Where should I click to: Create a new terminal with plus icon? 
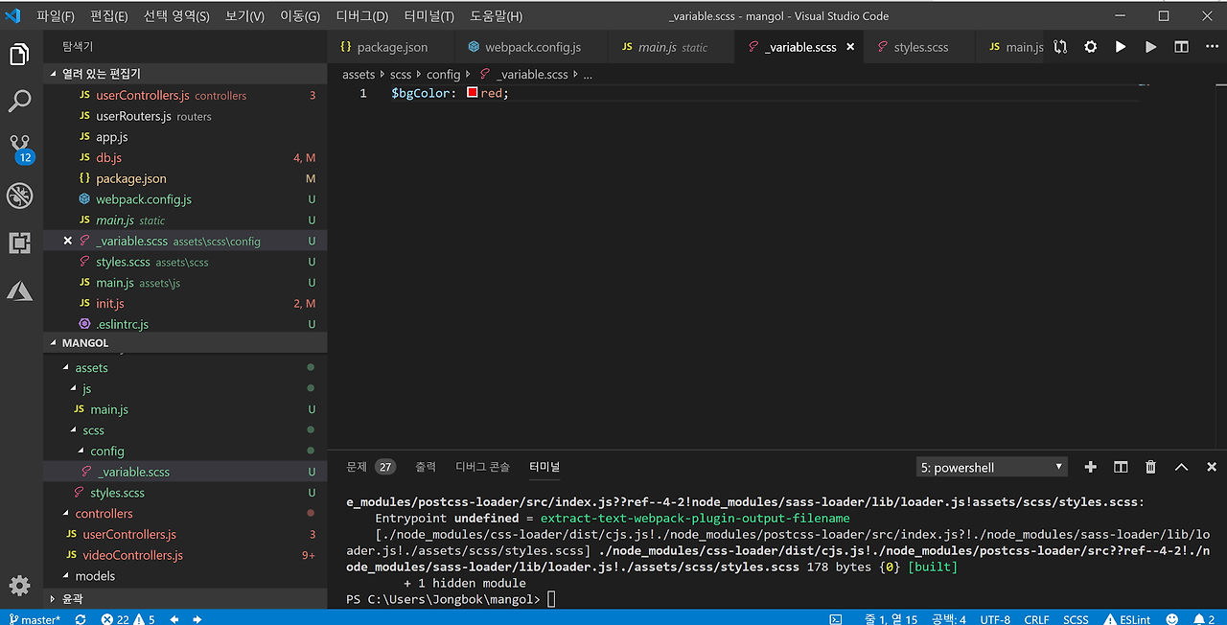tap(1090, 467)
